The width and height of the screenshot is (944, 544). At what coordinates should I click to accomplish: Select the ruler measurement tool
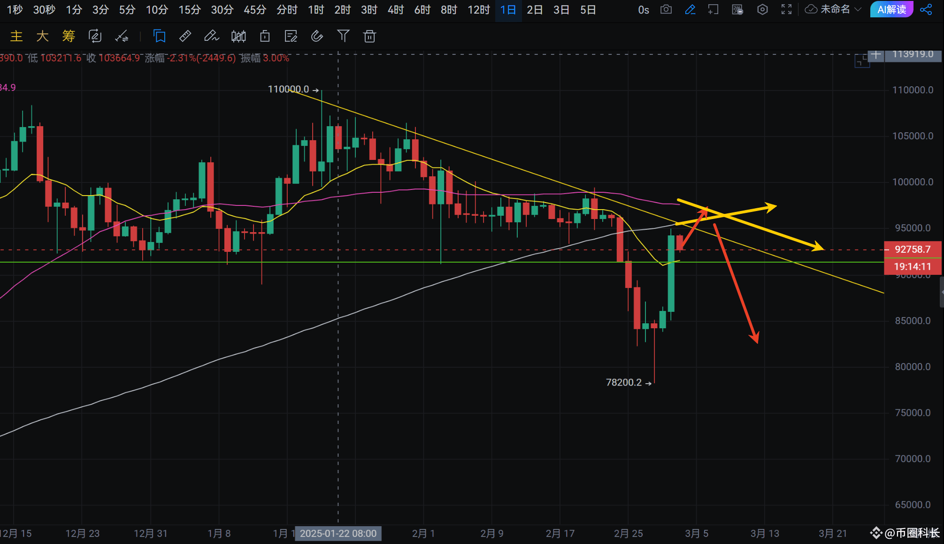185,36
